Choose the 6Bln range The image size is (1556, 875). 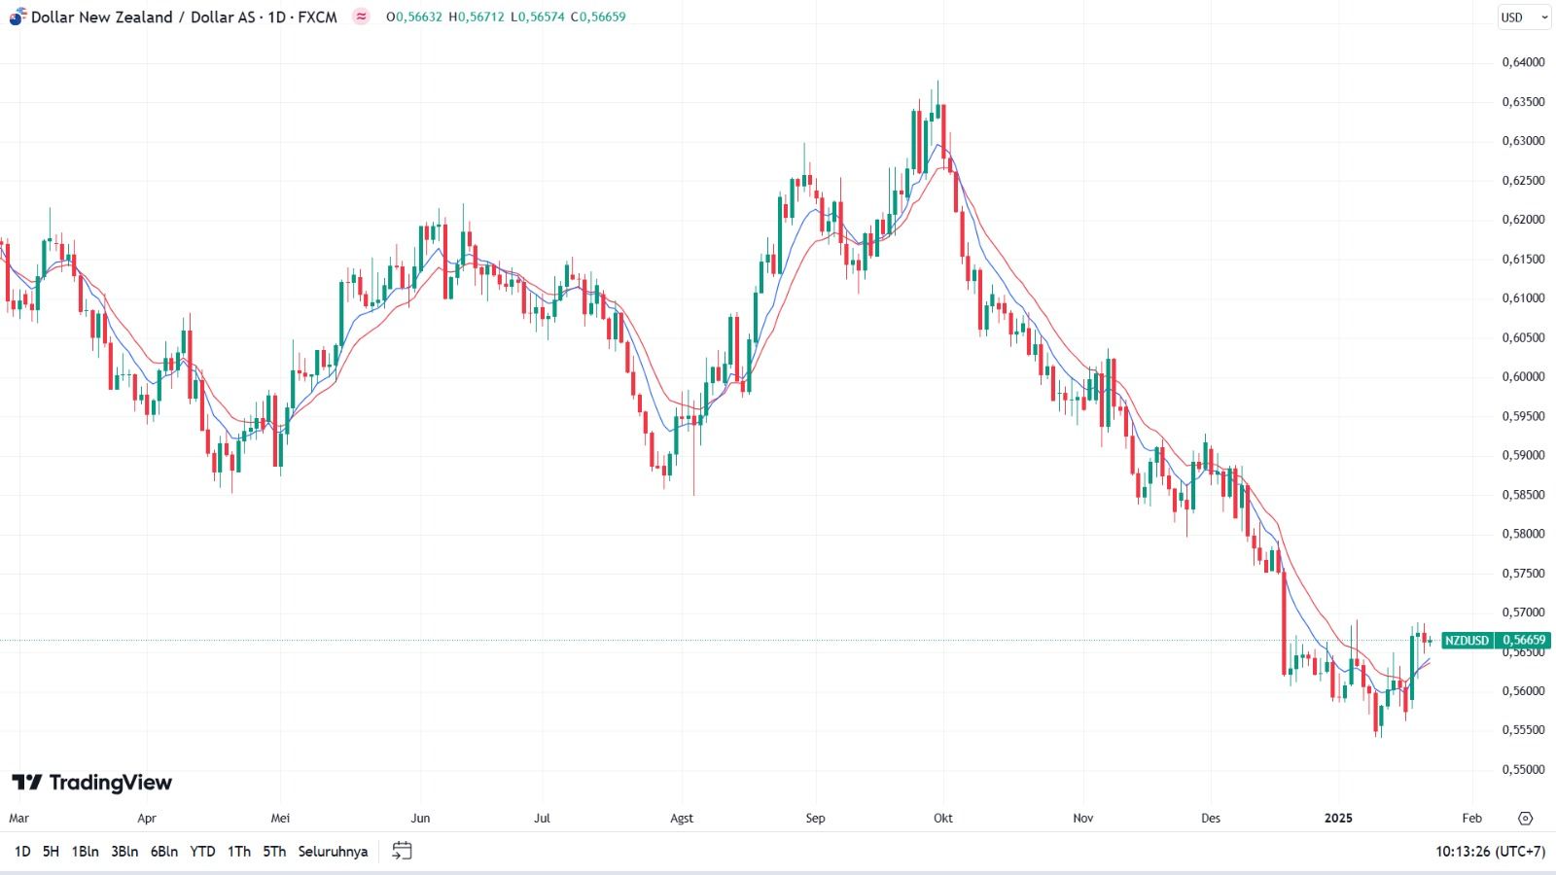(164, 851)
